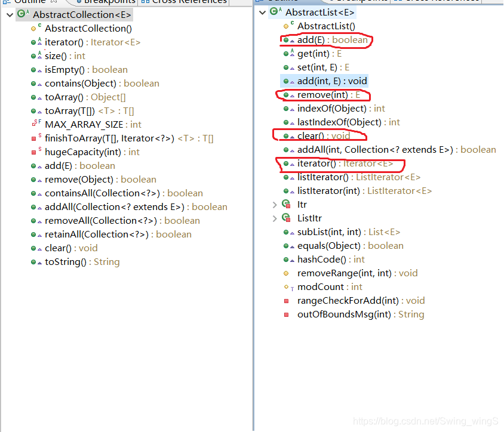
Task: Select set(int, E) method
Action: 323,67
